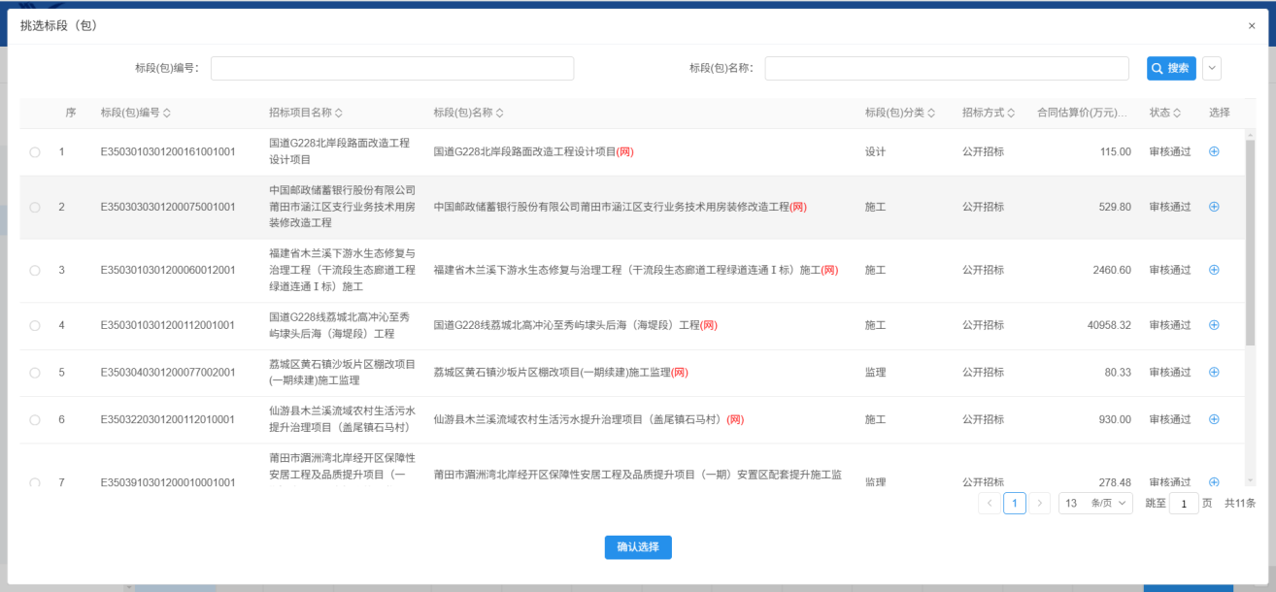
Task: Add row 5 using its plus icon
Action: tap(1214, 373)
